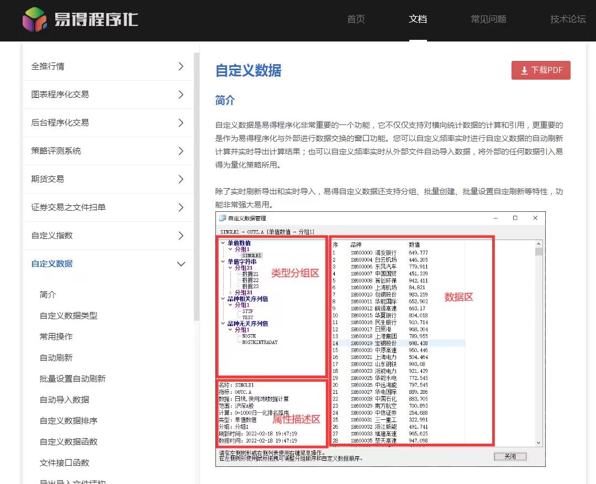
Task: Click the 自定义数据 page heading
Action: [248, 70]
